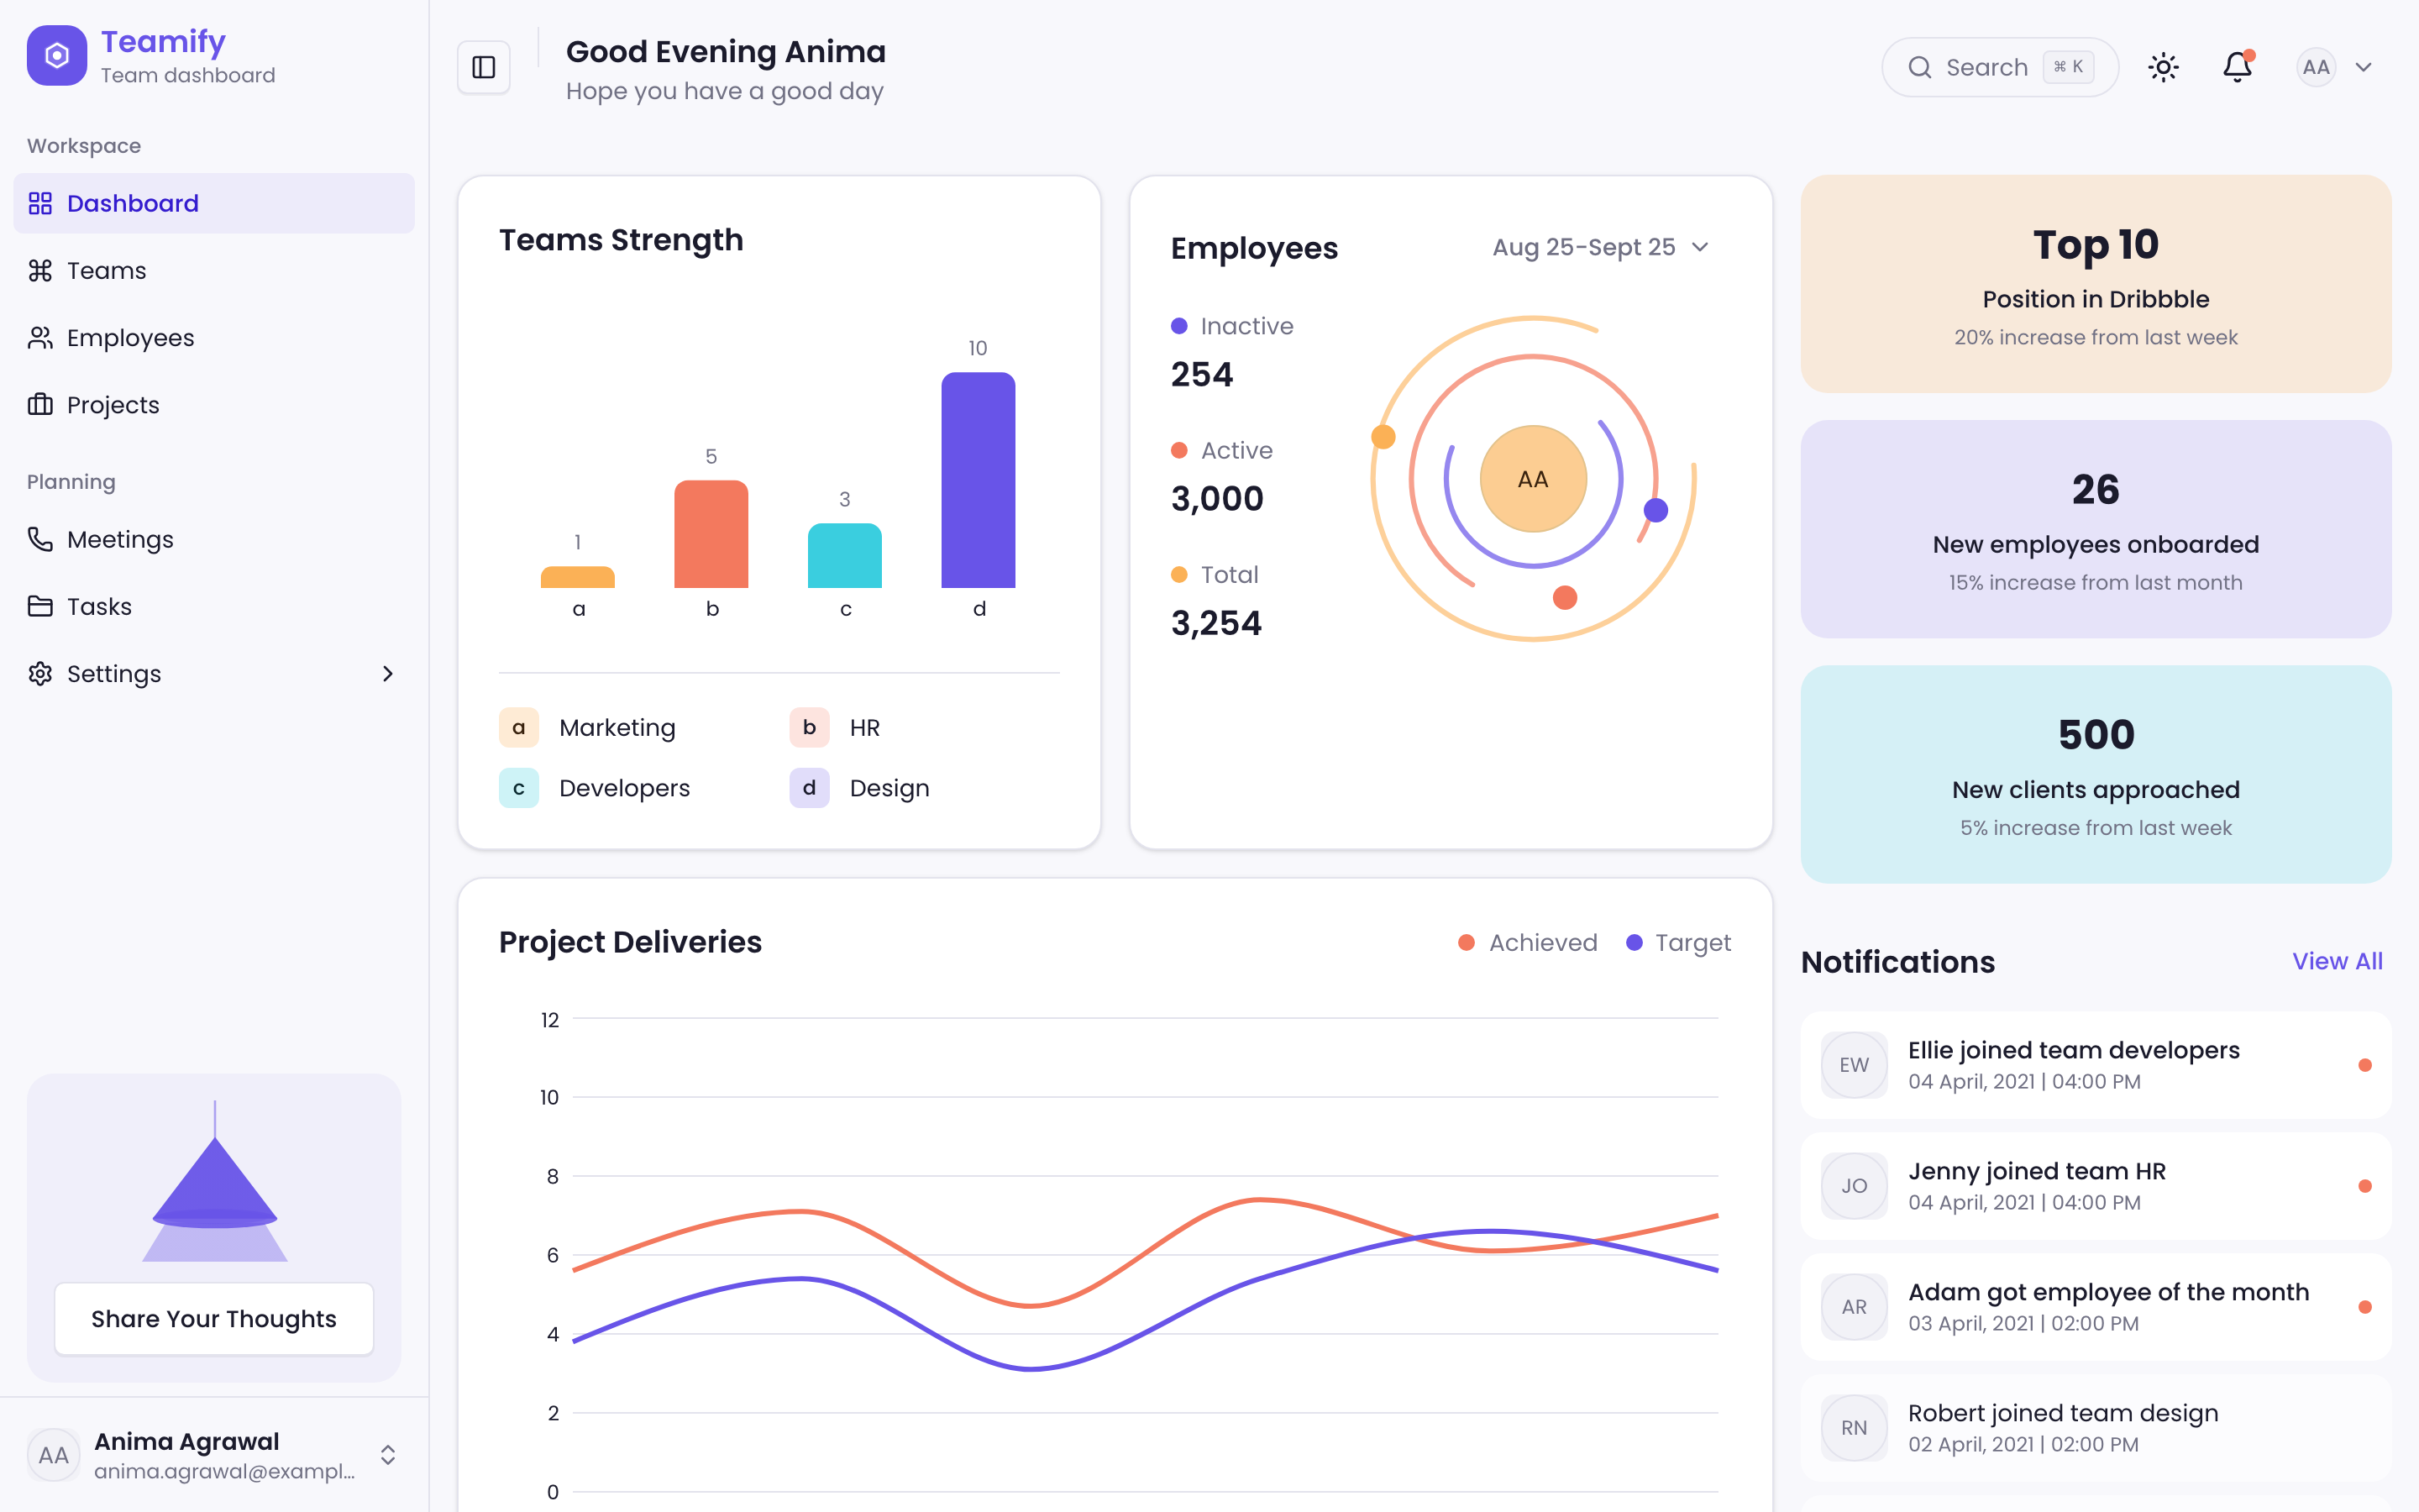Click the Teams command-symbol icon
Image resolution: width=2419 pixels, height=1512 pixels.
(x=40, y=270)
